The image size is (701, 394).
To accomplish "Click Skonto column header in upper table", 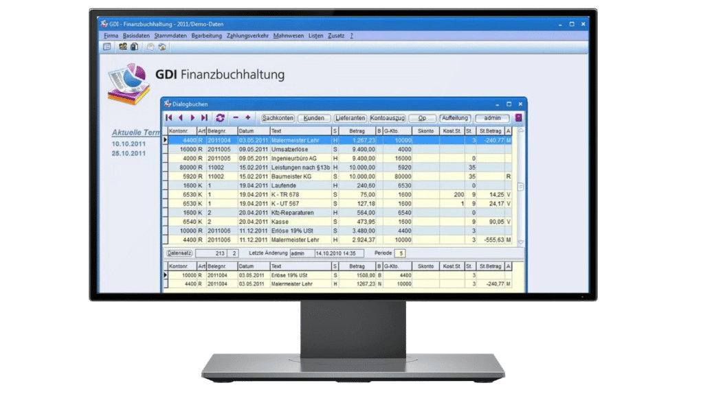I will pyautogui.click(x=425, y=131).
